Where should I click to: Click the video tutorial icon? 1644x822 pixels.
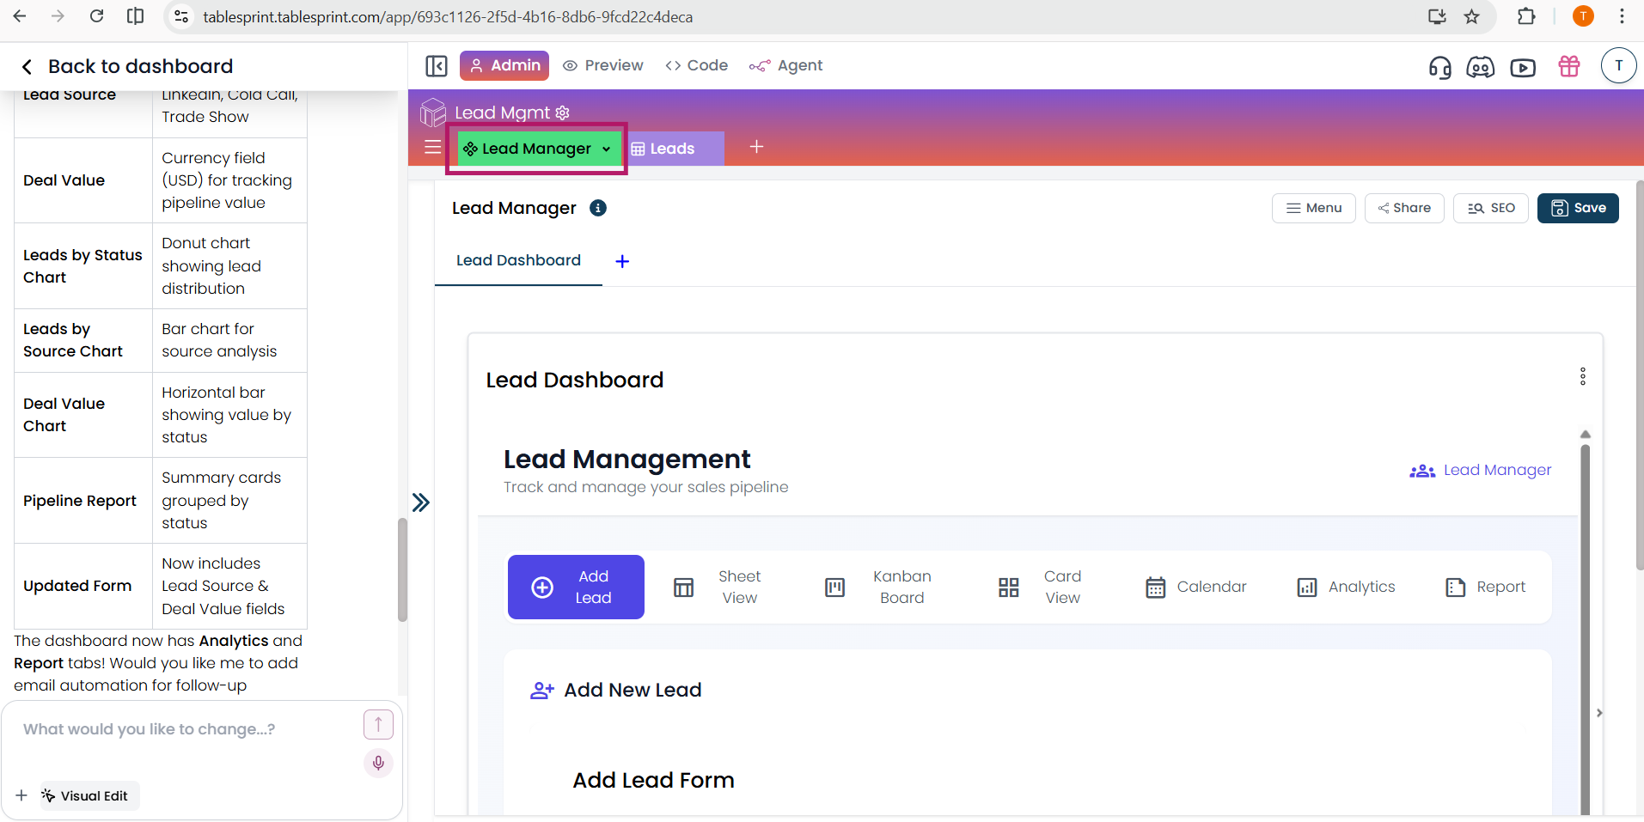(1522, 67)
